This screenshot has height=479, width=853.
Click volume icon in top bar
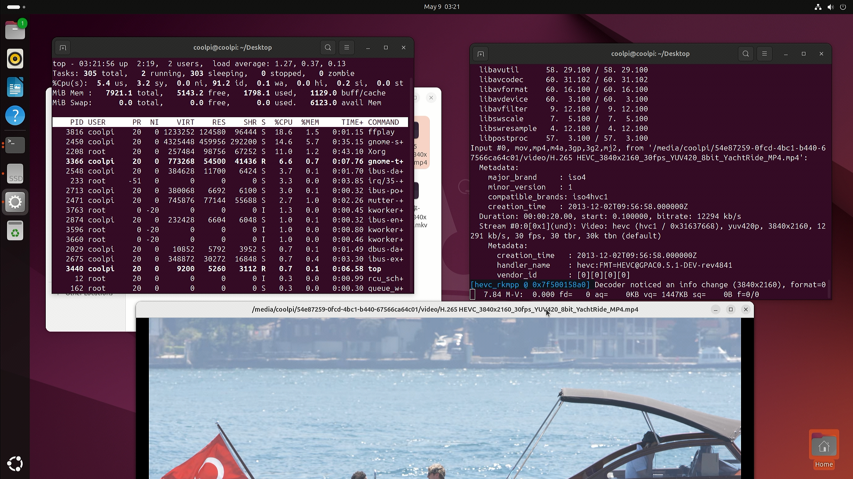tap(830, 7)
